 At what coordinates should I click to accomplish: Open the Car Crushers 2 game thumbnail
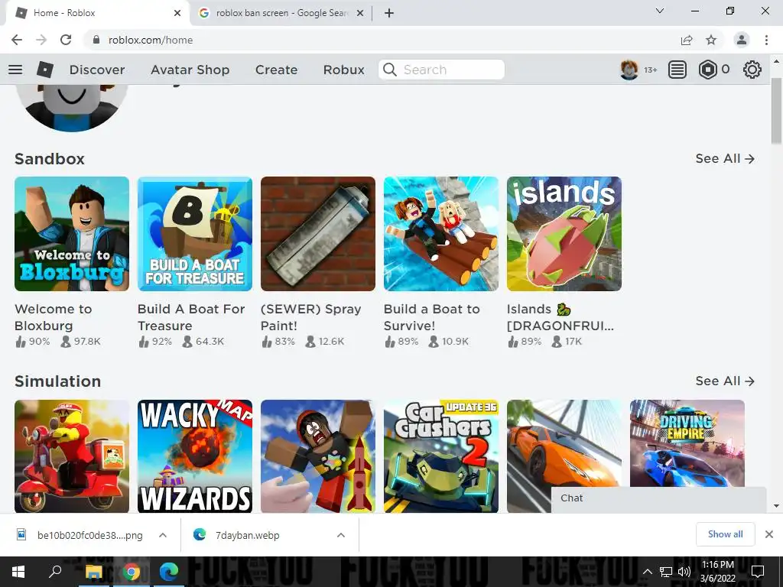[x=441, y=456]
